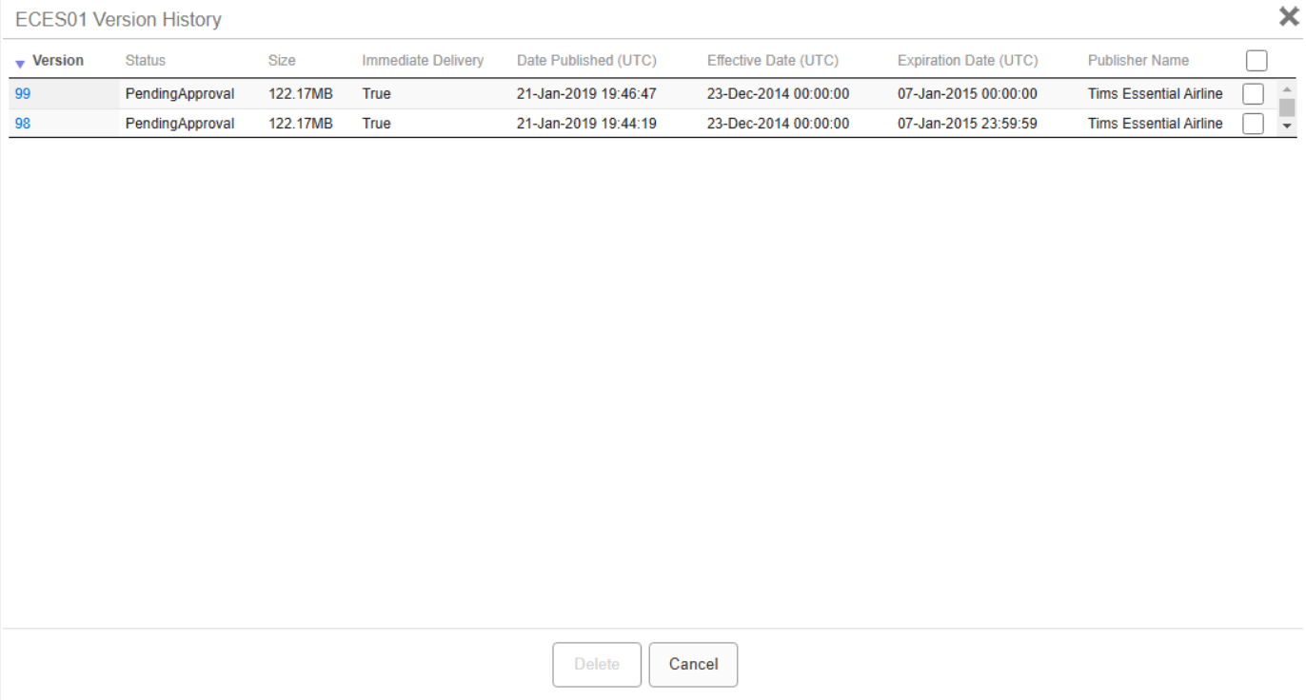Click the ECES01 Version History title
The image size is (1306, 700).
click(x=119, y=19)
